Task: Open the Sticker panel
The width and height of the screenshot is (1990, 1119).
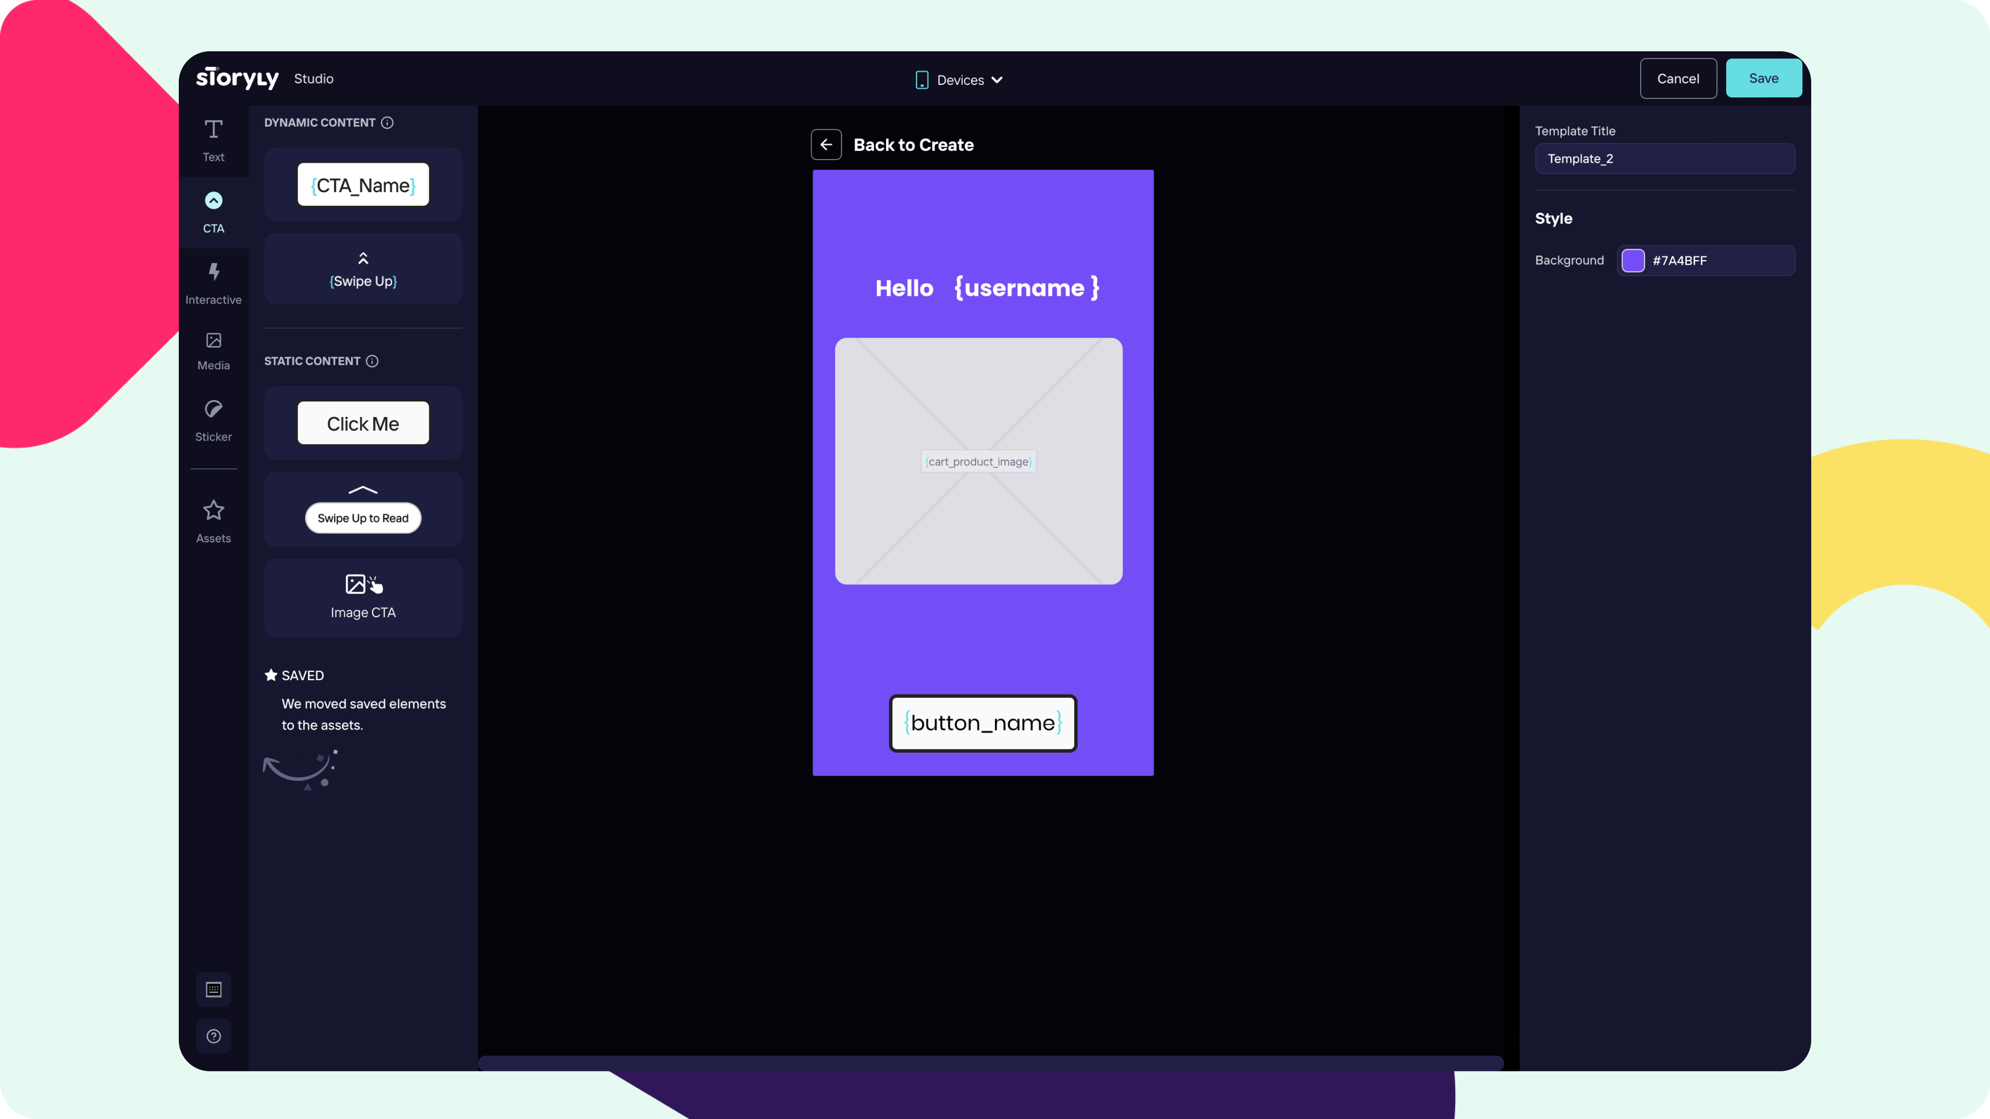Action: 213,420
